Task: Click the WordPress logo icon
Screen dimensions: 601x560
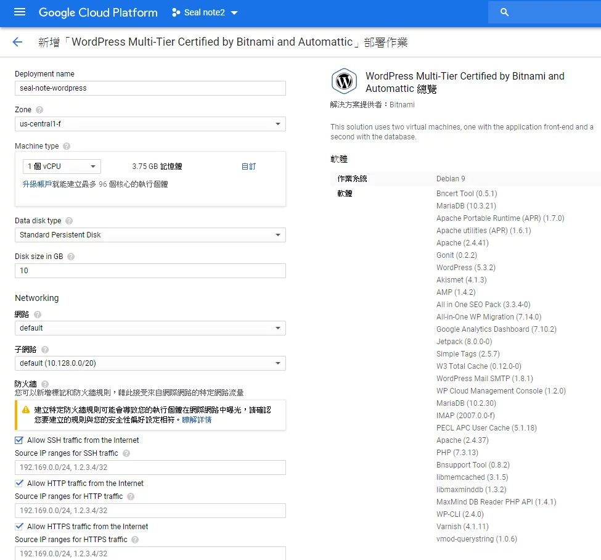Action: click(344, 81)
